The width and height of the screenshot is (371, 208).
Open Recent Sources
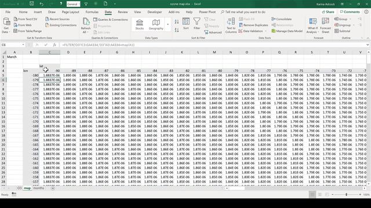coord(57,19)
